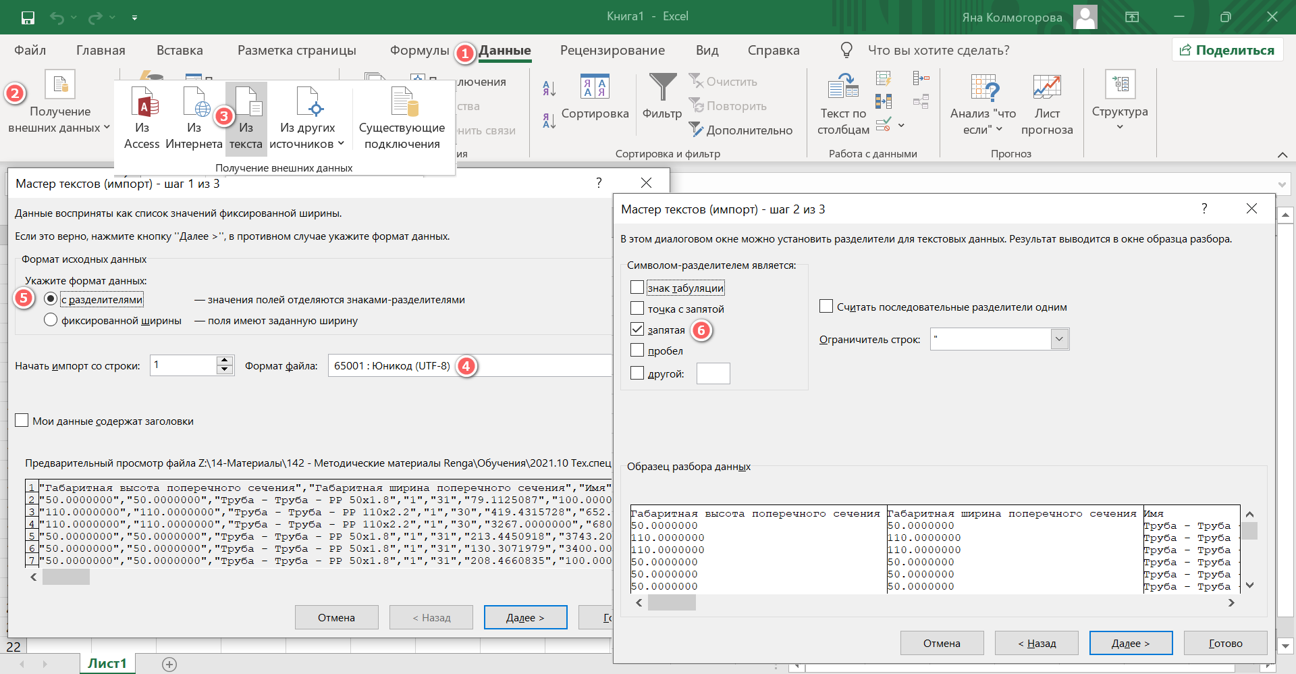Redo the last action
This screenshot has width=1296, height=674.
[95, 18]
